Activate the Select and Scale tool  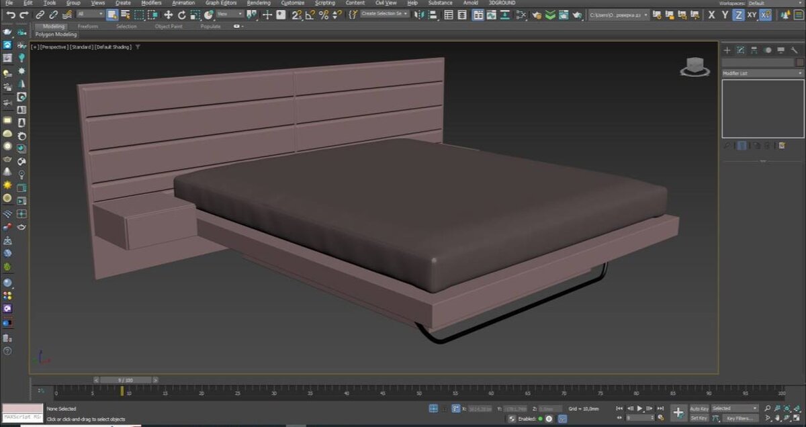coord(195,14)
